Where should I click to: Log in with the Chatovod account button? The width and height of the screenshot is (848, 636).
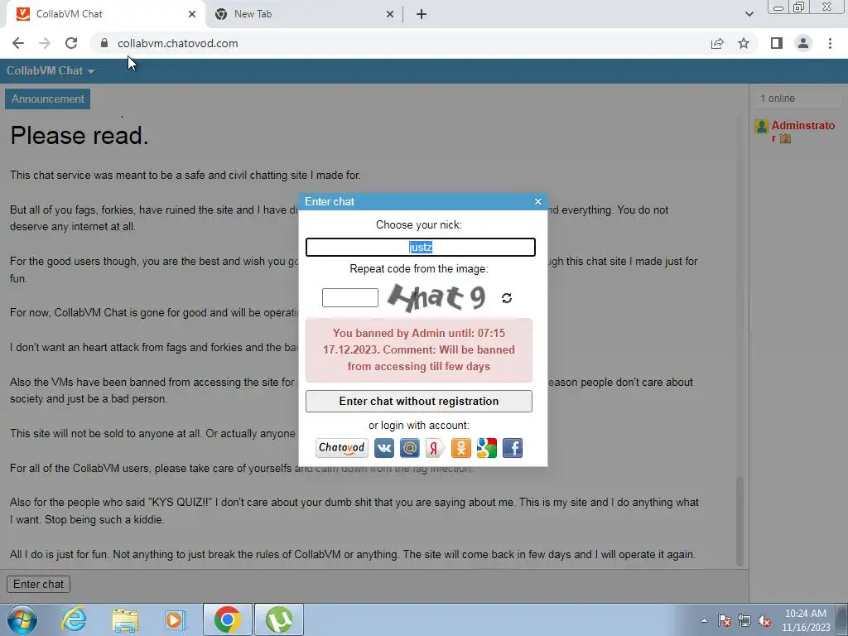click(342, 448)
